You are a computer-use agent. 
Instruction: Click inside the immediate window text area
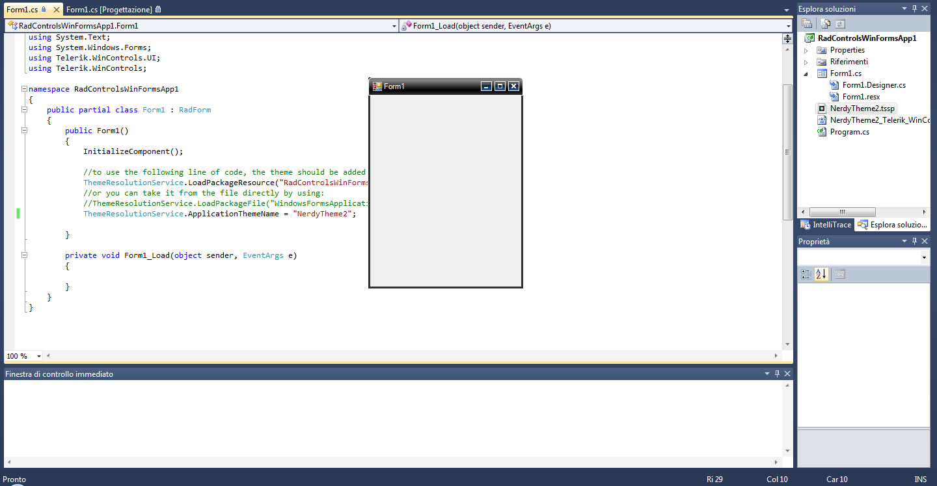pos(393,418)
